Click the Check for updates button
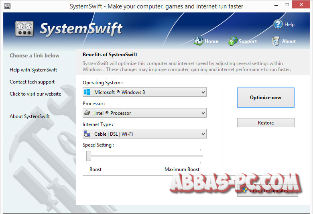Screen dimensions: 313x214 268,191
